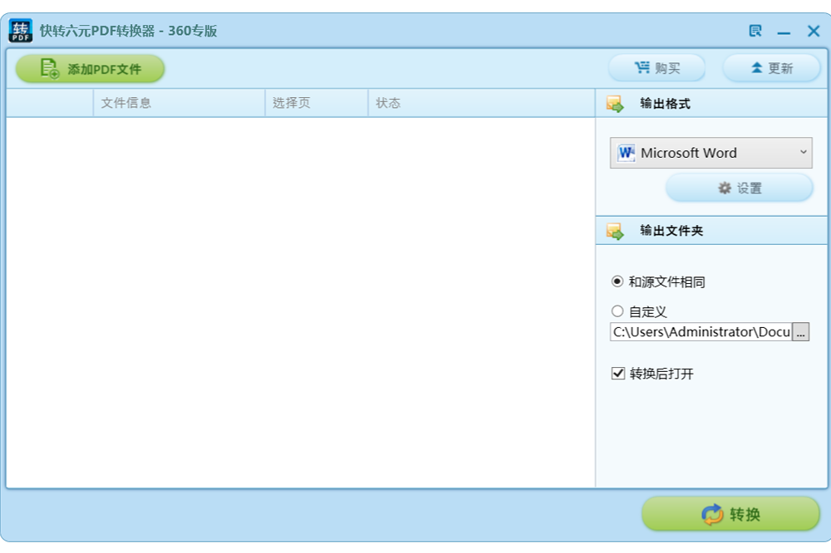Click the up-arrow icon on the 更新 button
This screenshot has height=553, width=831.
(x=756, y=68)
